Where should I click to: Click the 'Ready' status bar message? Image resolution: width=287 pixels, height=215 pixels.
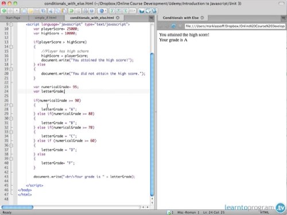7,213
